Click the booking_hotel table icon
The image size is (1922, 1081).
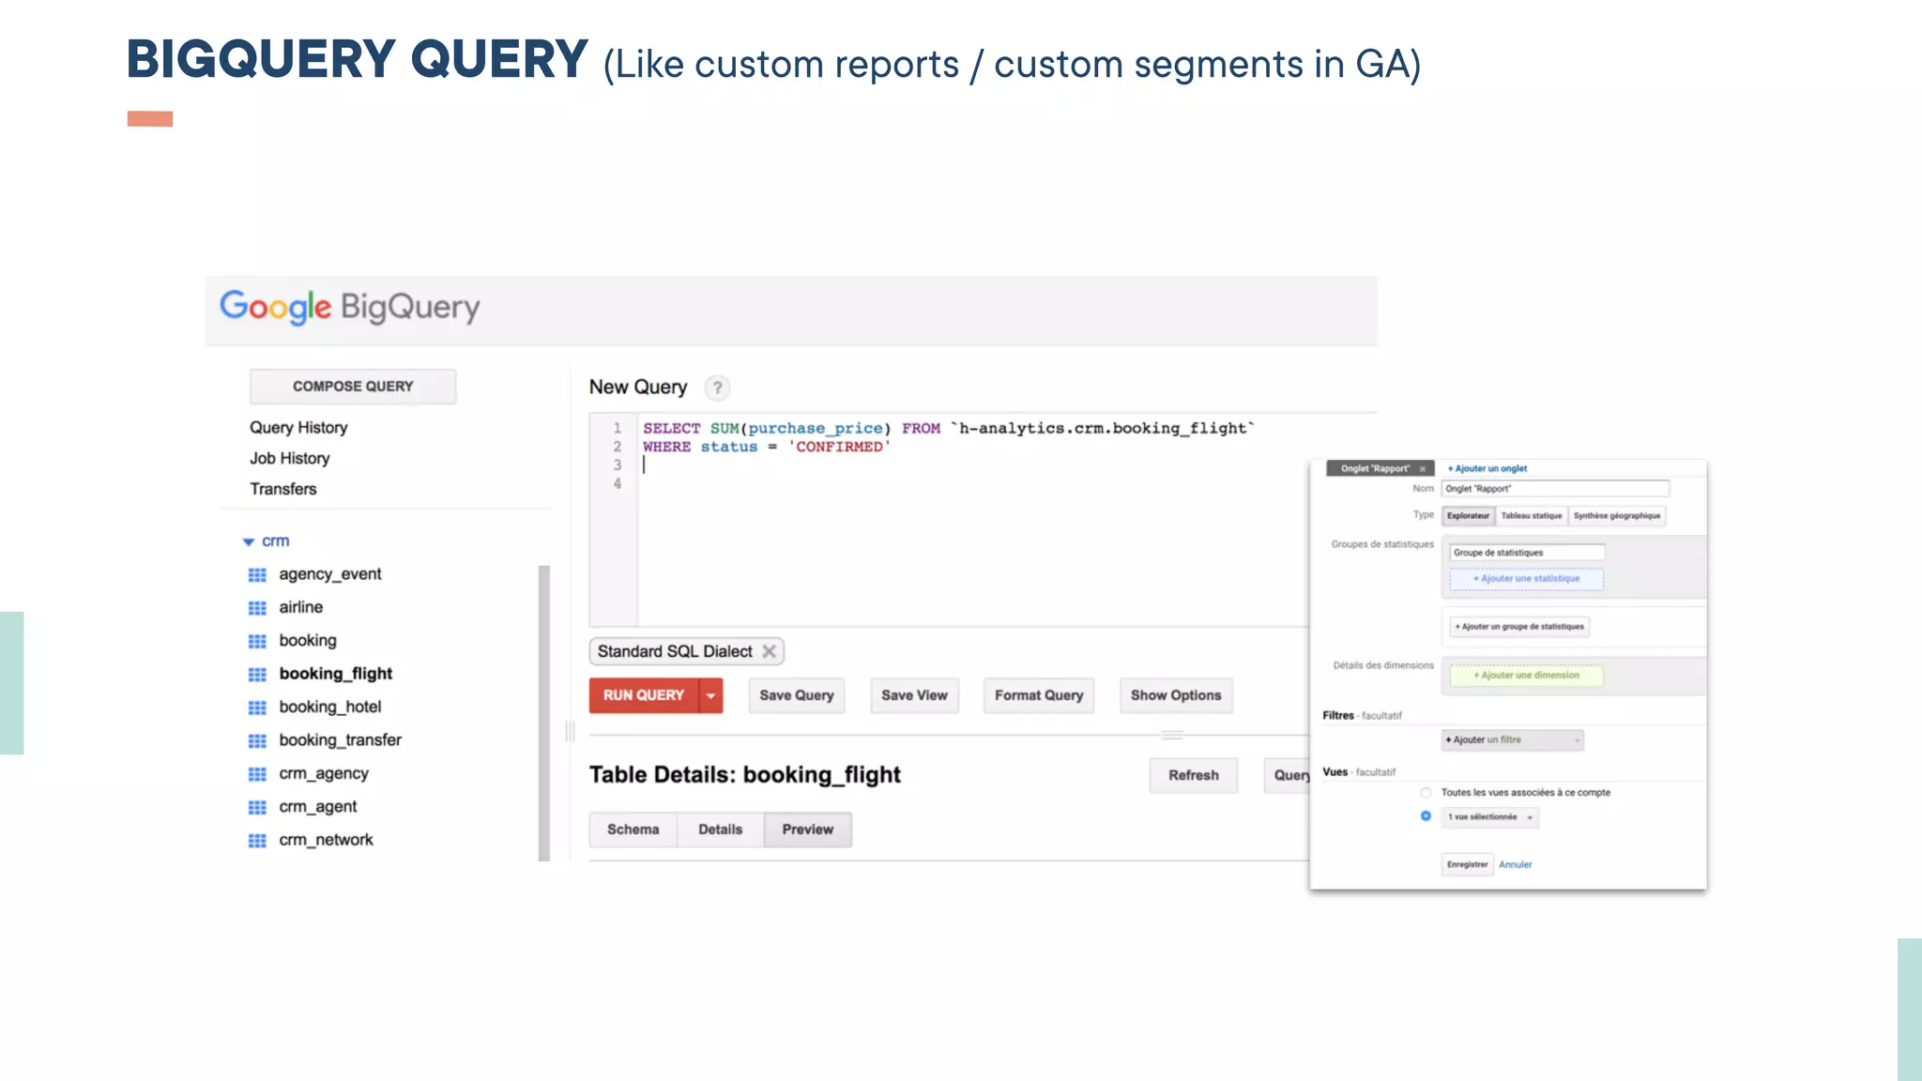(257, 708)
